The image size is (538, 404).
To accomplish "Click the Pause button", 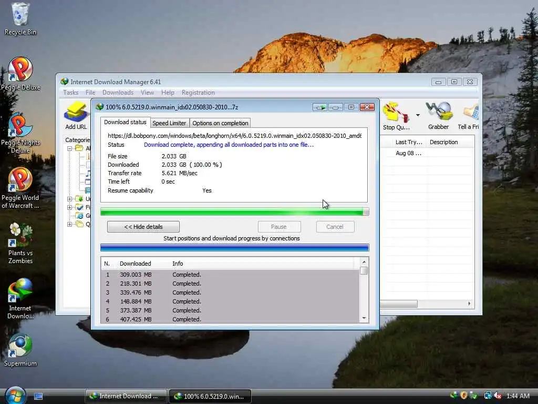I will (x=279, y=227).
